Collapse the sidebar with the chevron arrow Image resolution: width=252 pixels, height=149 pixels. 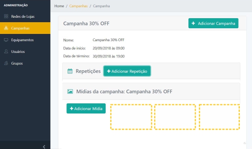point(44,147)
